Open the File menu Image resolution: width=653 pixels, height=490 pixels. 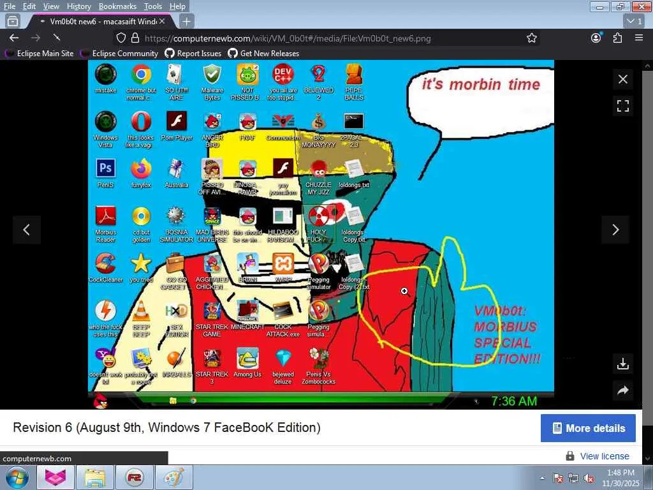click(x=9, y=6)
